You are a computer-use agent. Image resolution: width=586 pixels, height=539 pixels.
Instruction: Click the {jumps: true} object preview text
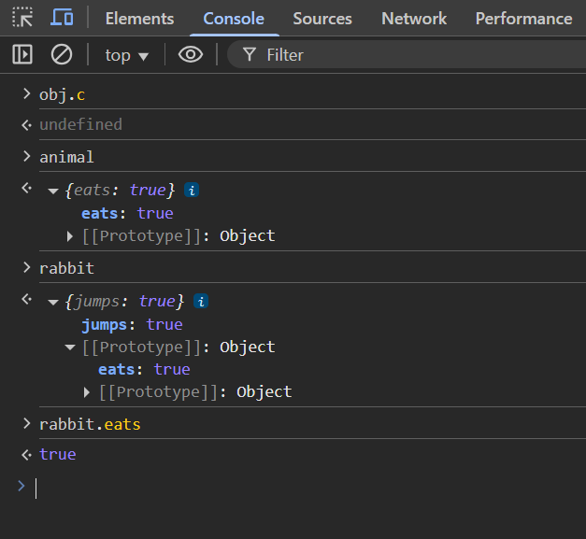coord(124,302)
